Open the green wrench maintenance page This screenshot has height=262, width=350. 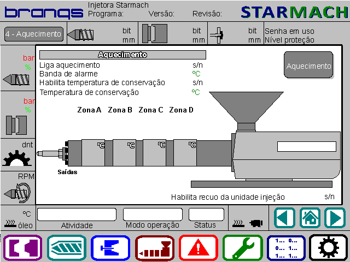(x=242, y=248)
